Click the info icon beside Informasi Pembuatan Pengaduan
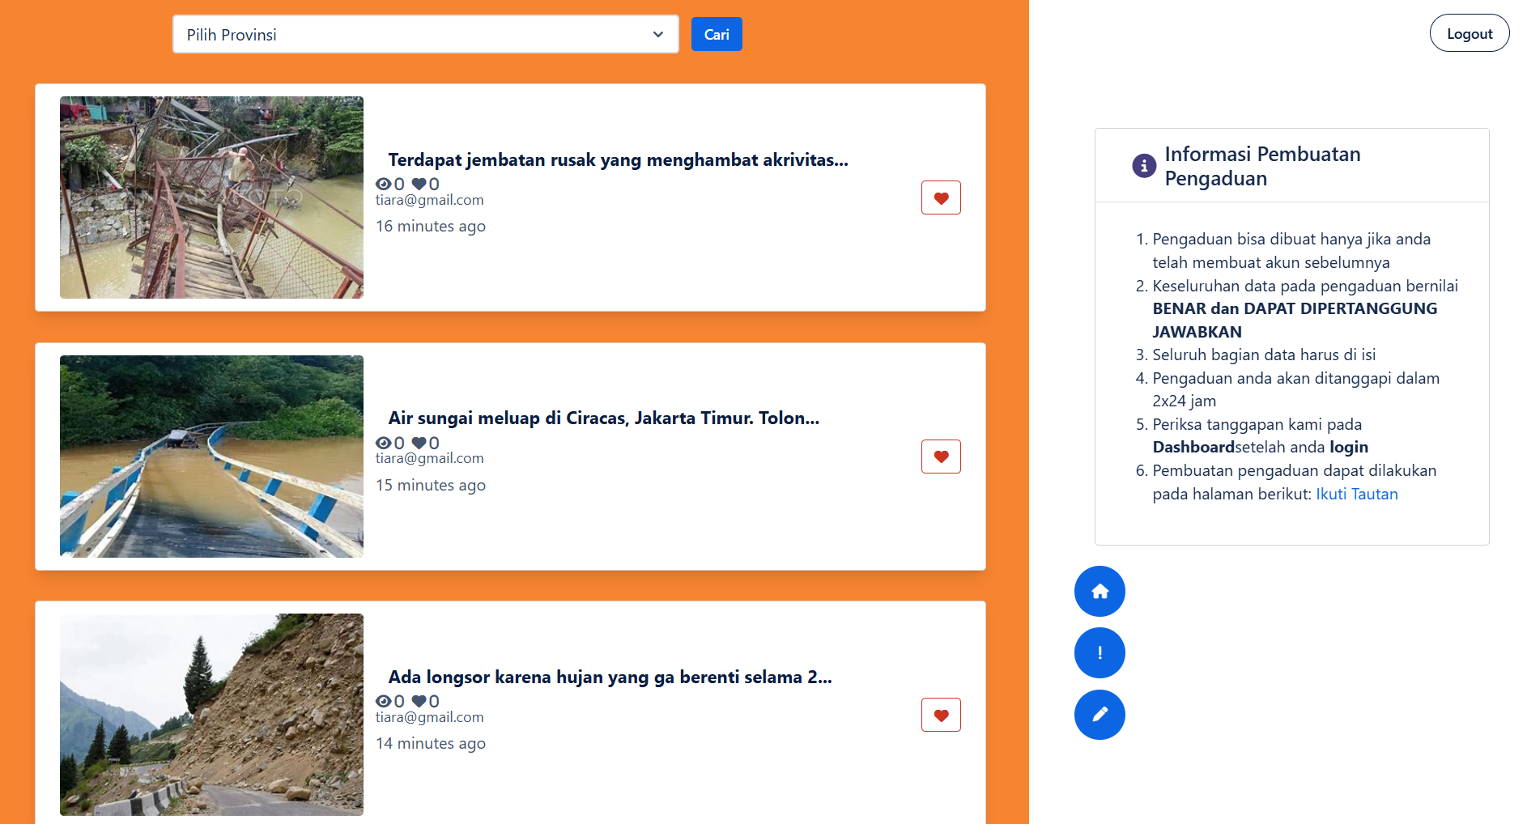The height and width of the screenshot is (824, 1527). coord(1143,166)
